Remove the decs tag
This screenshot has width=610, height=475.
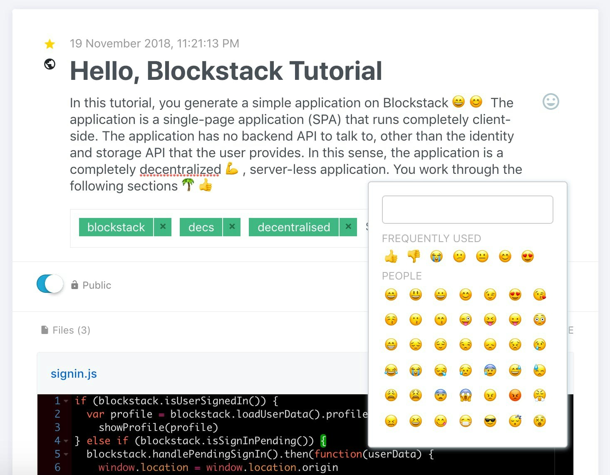(232, 227)
